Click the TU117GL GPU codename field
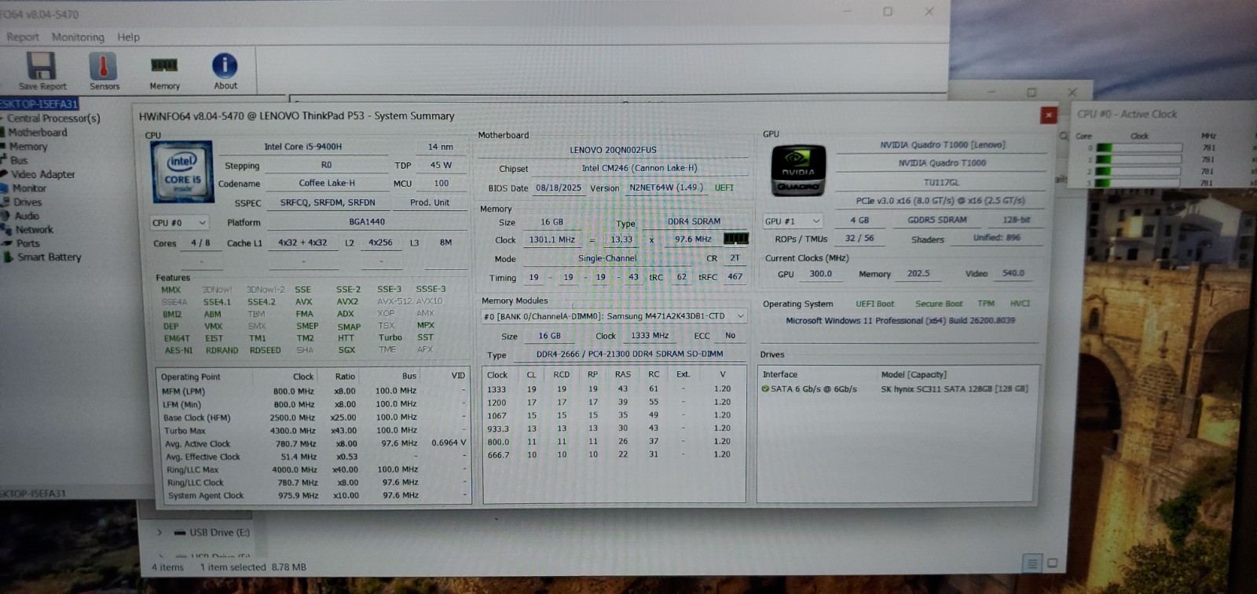 [941, 182]
